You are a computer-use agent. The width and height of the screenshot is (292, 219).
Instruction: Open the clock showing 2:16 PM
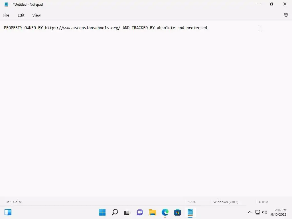279,212
